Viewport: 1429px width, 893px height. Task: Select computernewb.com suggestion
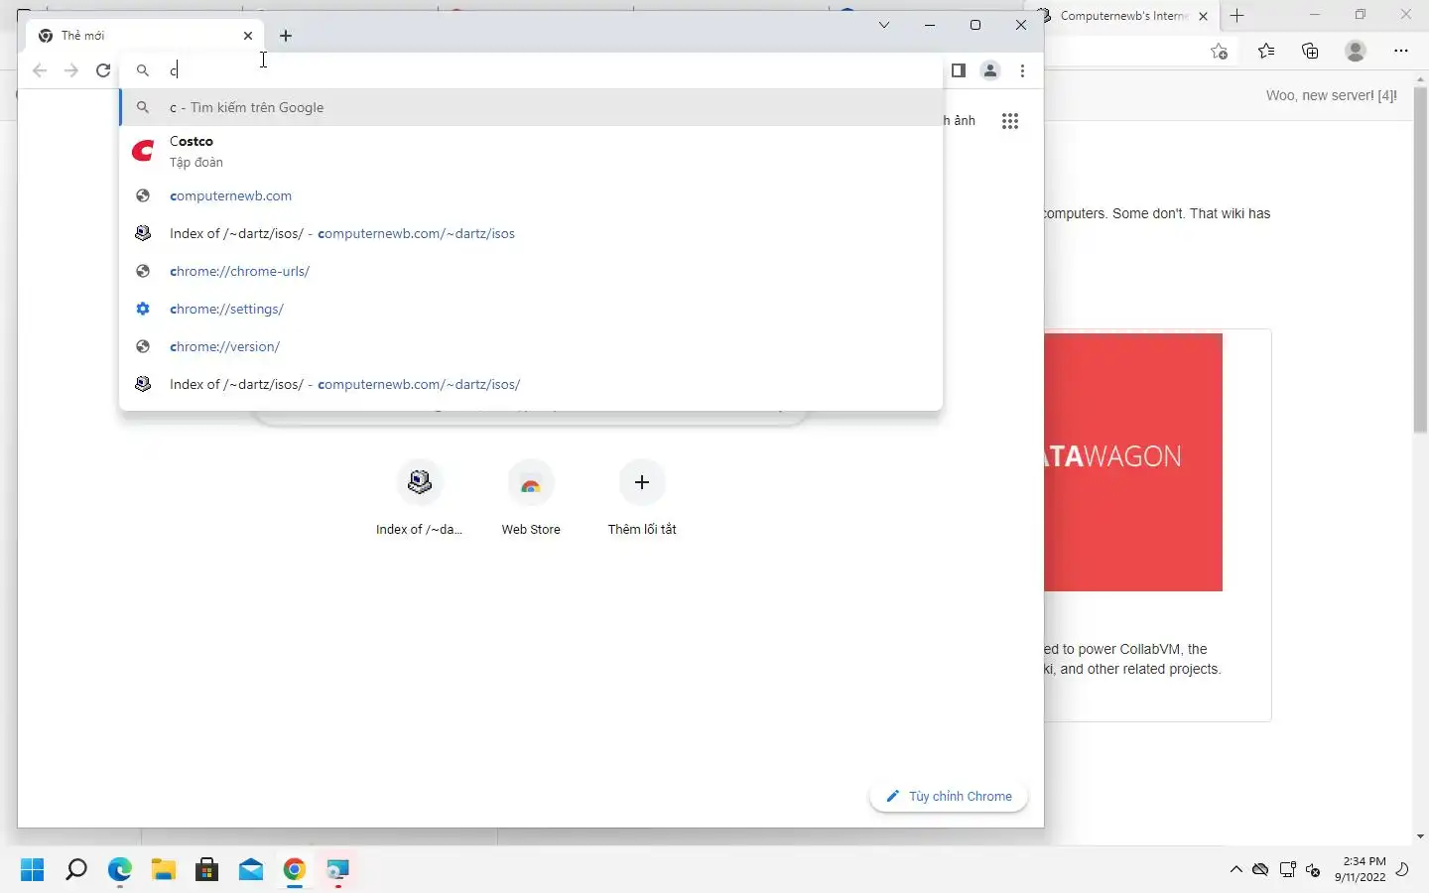tap(531, 195)
